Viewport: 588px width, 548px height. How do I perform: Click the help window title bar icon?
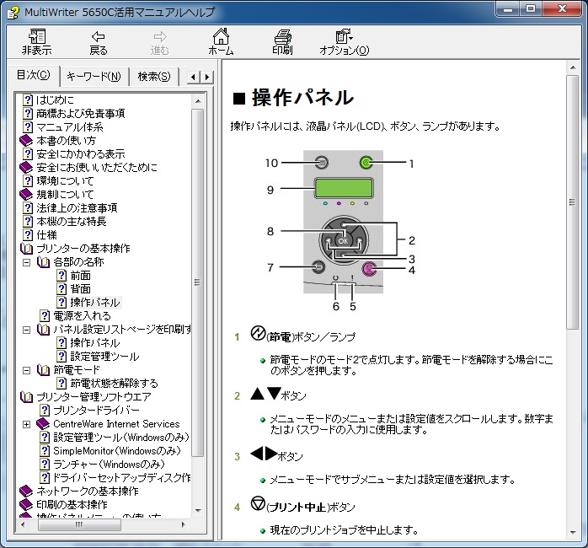13,13
